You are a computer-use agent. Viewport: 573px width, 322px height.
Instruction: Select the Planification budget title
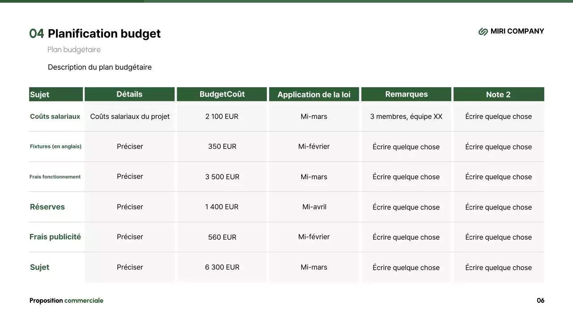pos(104,34)
